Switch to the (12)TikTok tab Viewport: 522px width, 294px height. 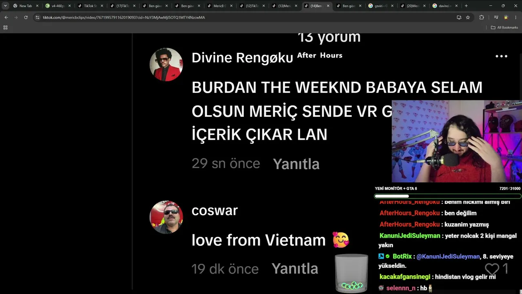pos(252,6)
